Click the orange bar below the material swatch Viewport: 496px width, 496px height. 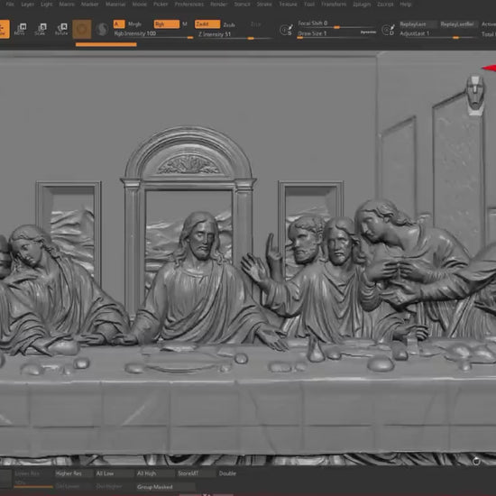[x=106, y=44]
